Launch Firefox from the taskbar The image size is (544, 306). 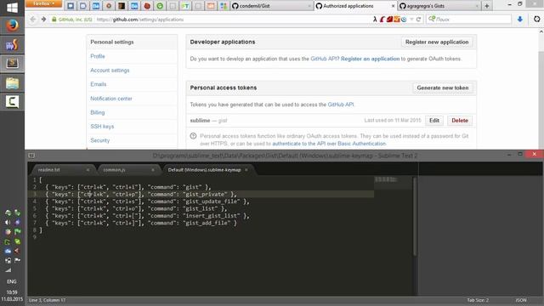pos(12,25)
